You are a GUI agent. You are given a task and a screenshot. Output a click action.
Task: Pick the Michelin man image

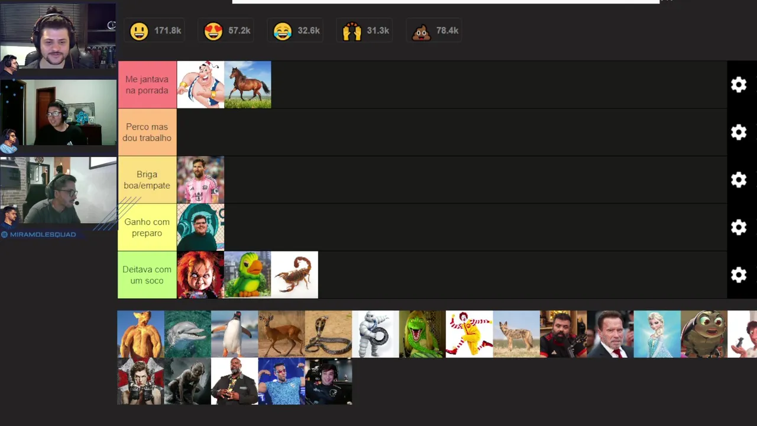376,334
